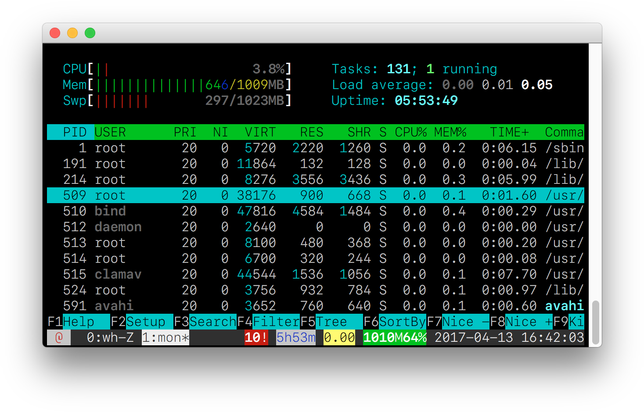Click the terminal window's vertical scrollbar thumb

point(595,322)
